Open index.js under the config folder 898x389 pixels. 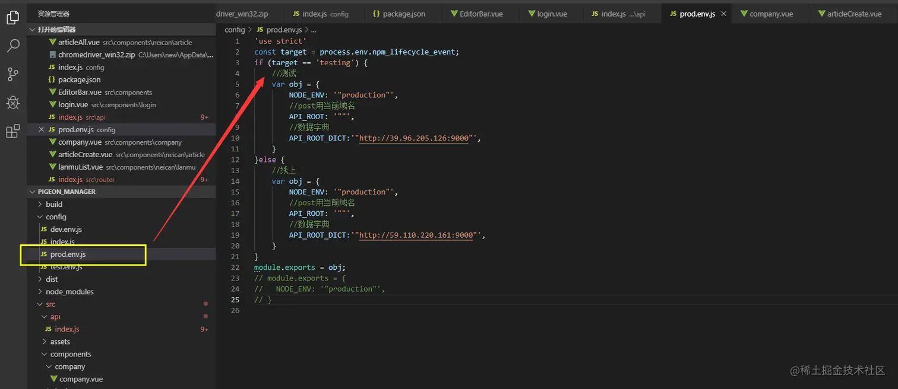pyautogui.click(x=62, y=241)
